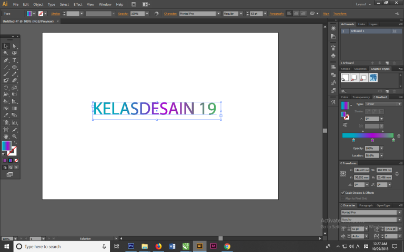Open the Effect menu
This screenshot has height=252, width=404.
point(78,4)
